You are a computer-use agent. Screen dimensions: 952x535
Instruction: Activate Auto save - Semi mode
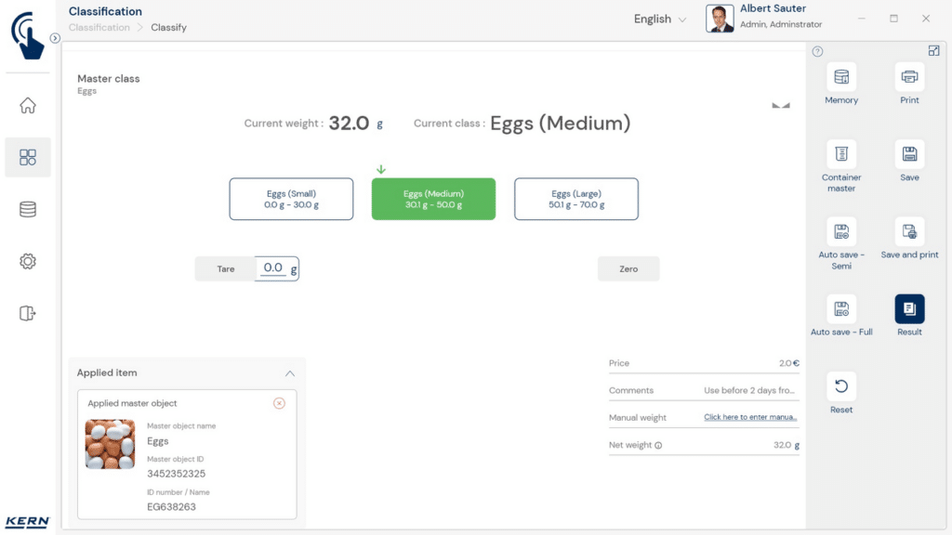tap(840, 232)
